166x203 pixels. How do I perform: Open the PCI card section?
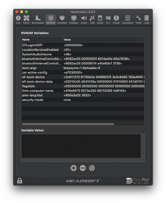(108, 20)
